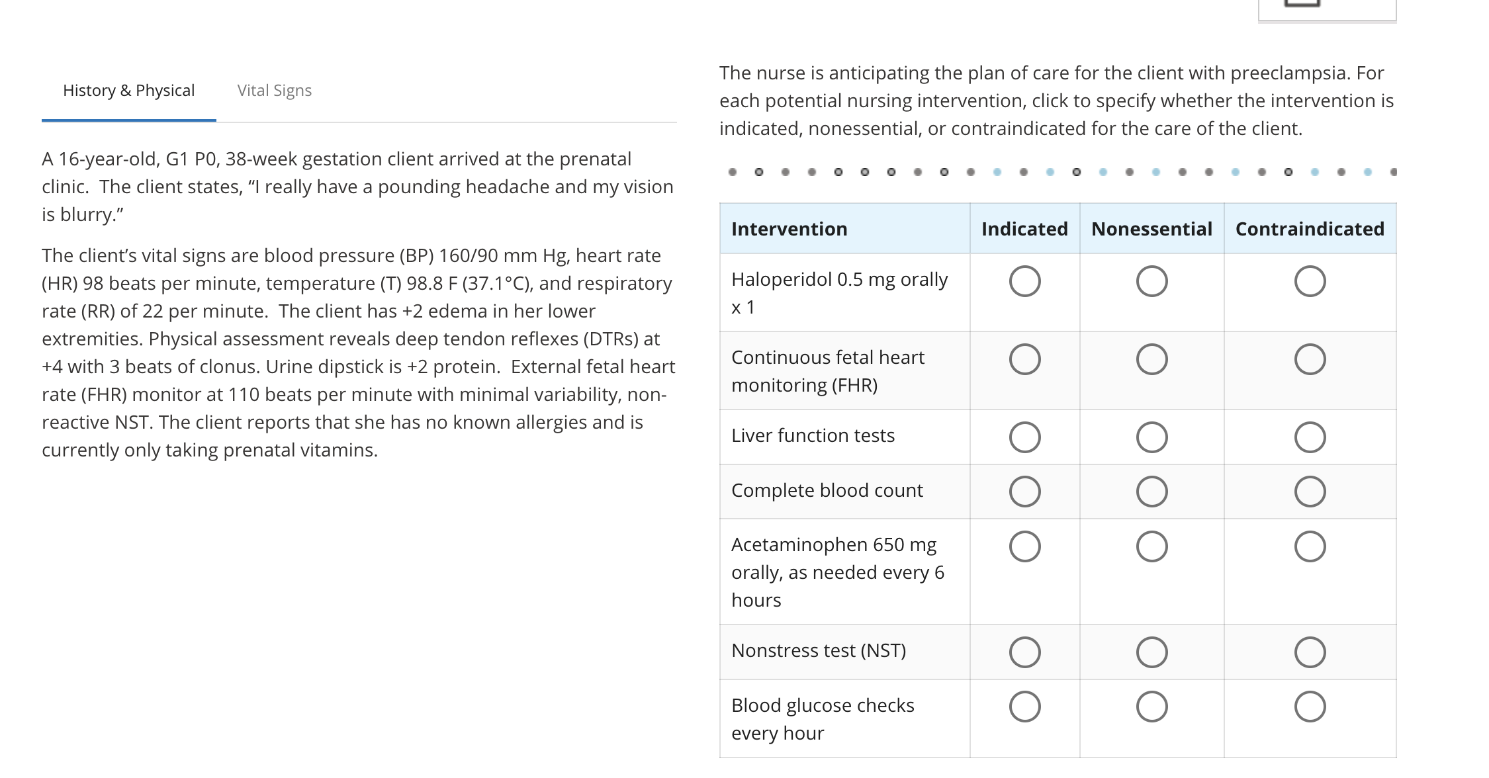This screenshot has width=1489, height=778.
Task: Select Contraindicated for hourly blood glucose checks
Action: click(x=1311, y=706)
